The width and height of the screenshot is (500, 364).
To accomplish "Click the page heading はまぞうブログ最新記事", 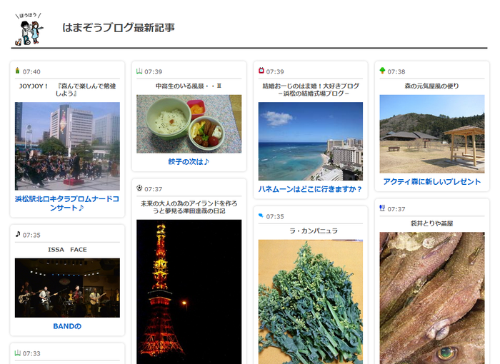I will (119, 28).
